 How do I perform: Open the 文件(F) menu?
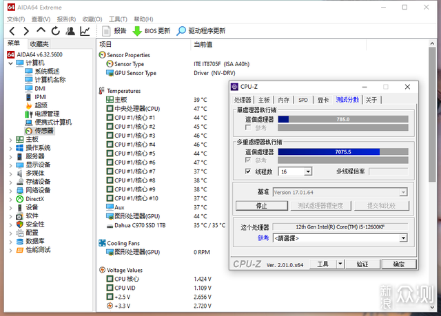coord(16,19)
